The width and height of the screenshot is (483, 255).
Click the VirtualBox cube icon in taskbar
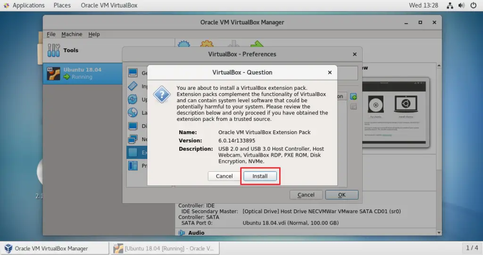[8, 248]
